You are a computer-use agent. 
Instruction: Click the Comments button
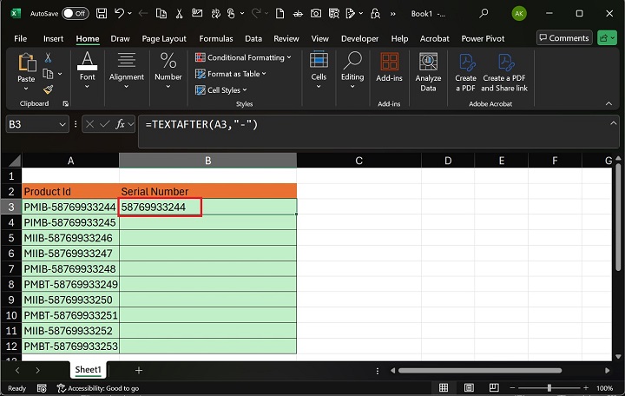[x=564, y=38]
